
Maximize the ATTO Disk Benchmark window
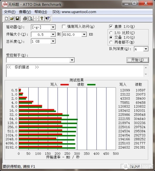135,4
